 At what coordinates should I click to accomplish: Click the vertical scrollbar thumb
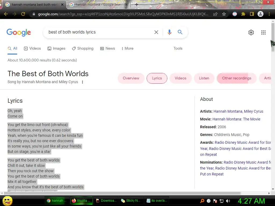pyautogui.click(x=273, y=37)
